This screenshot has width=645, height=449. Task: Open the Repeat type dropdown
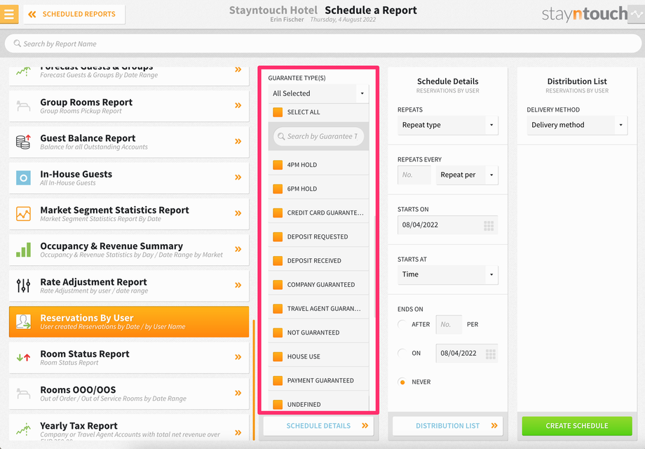coord(447,125)
